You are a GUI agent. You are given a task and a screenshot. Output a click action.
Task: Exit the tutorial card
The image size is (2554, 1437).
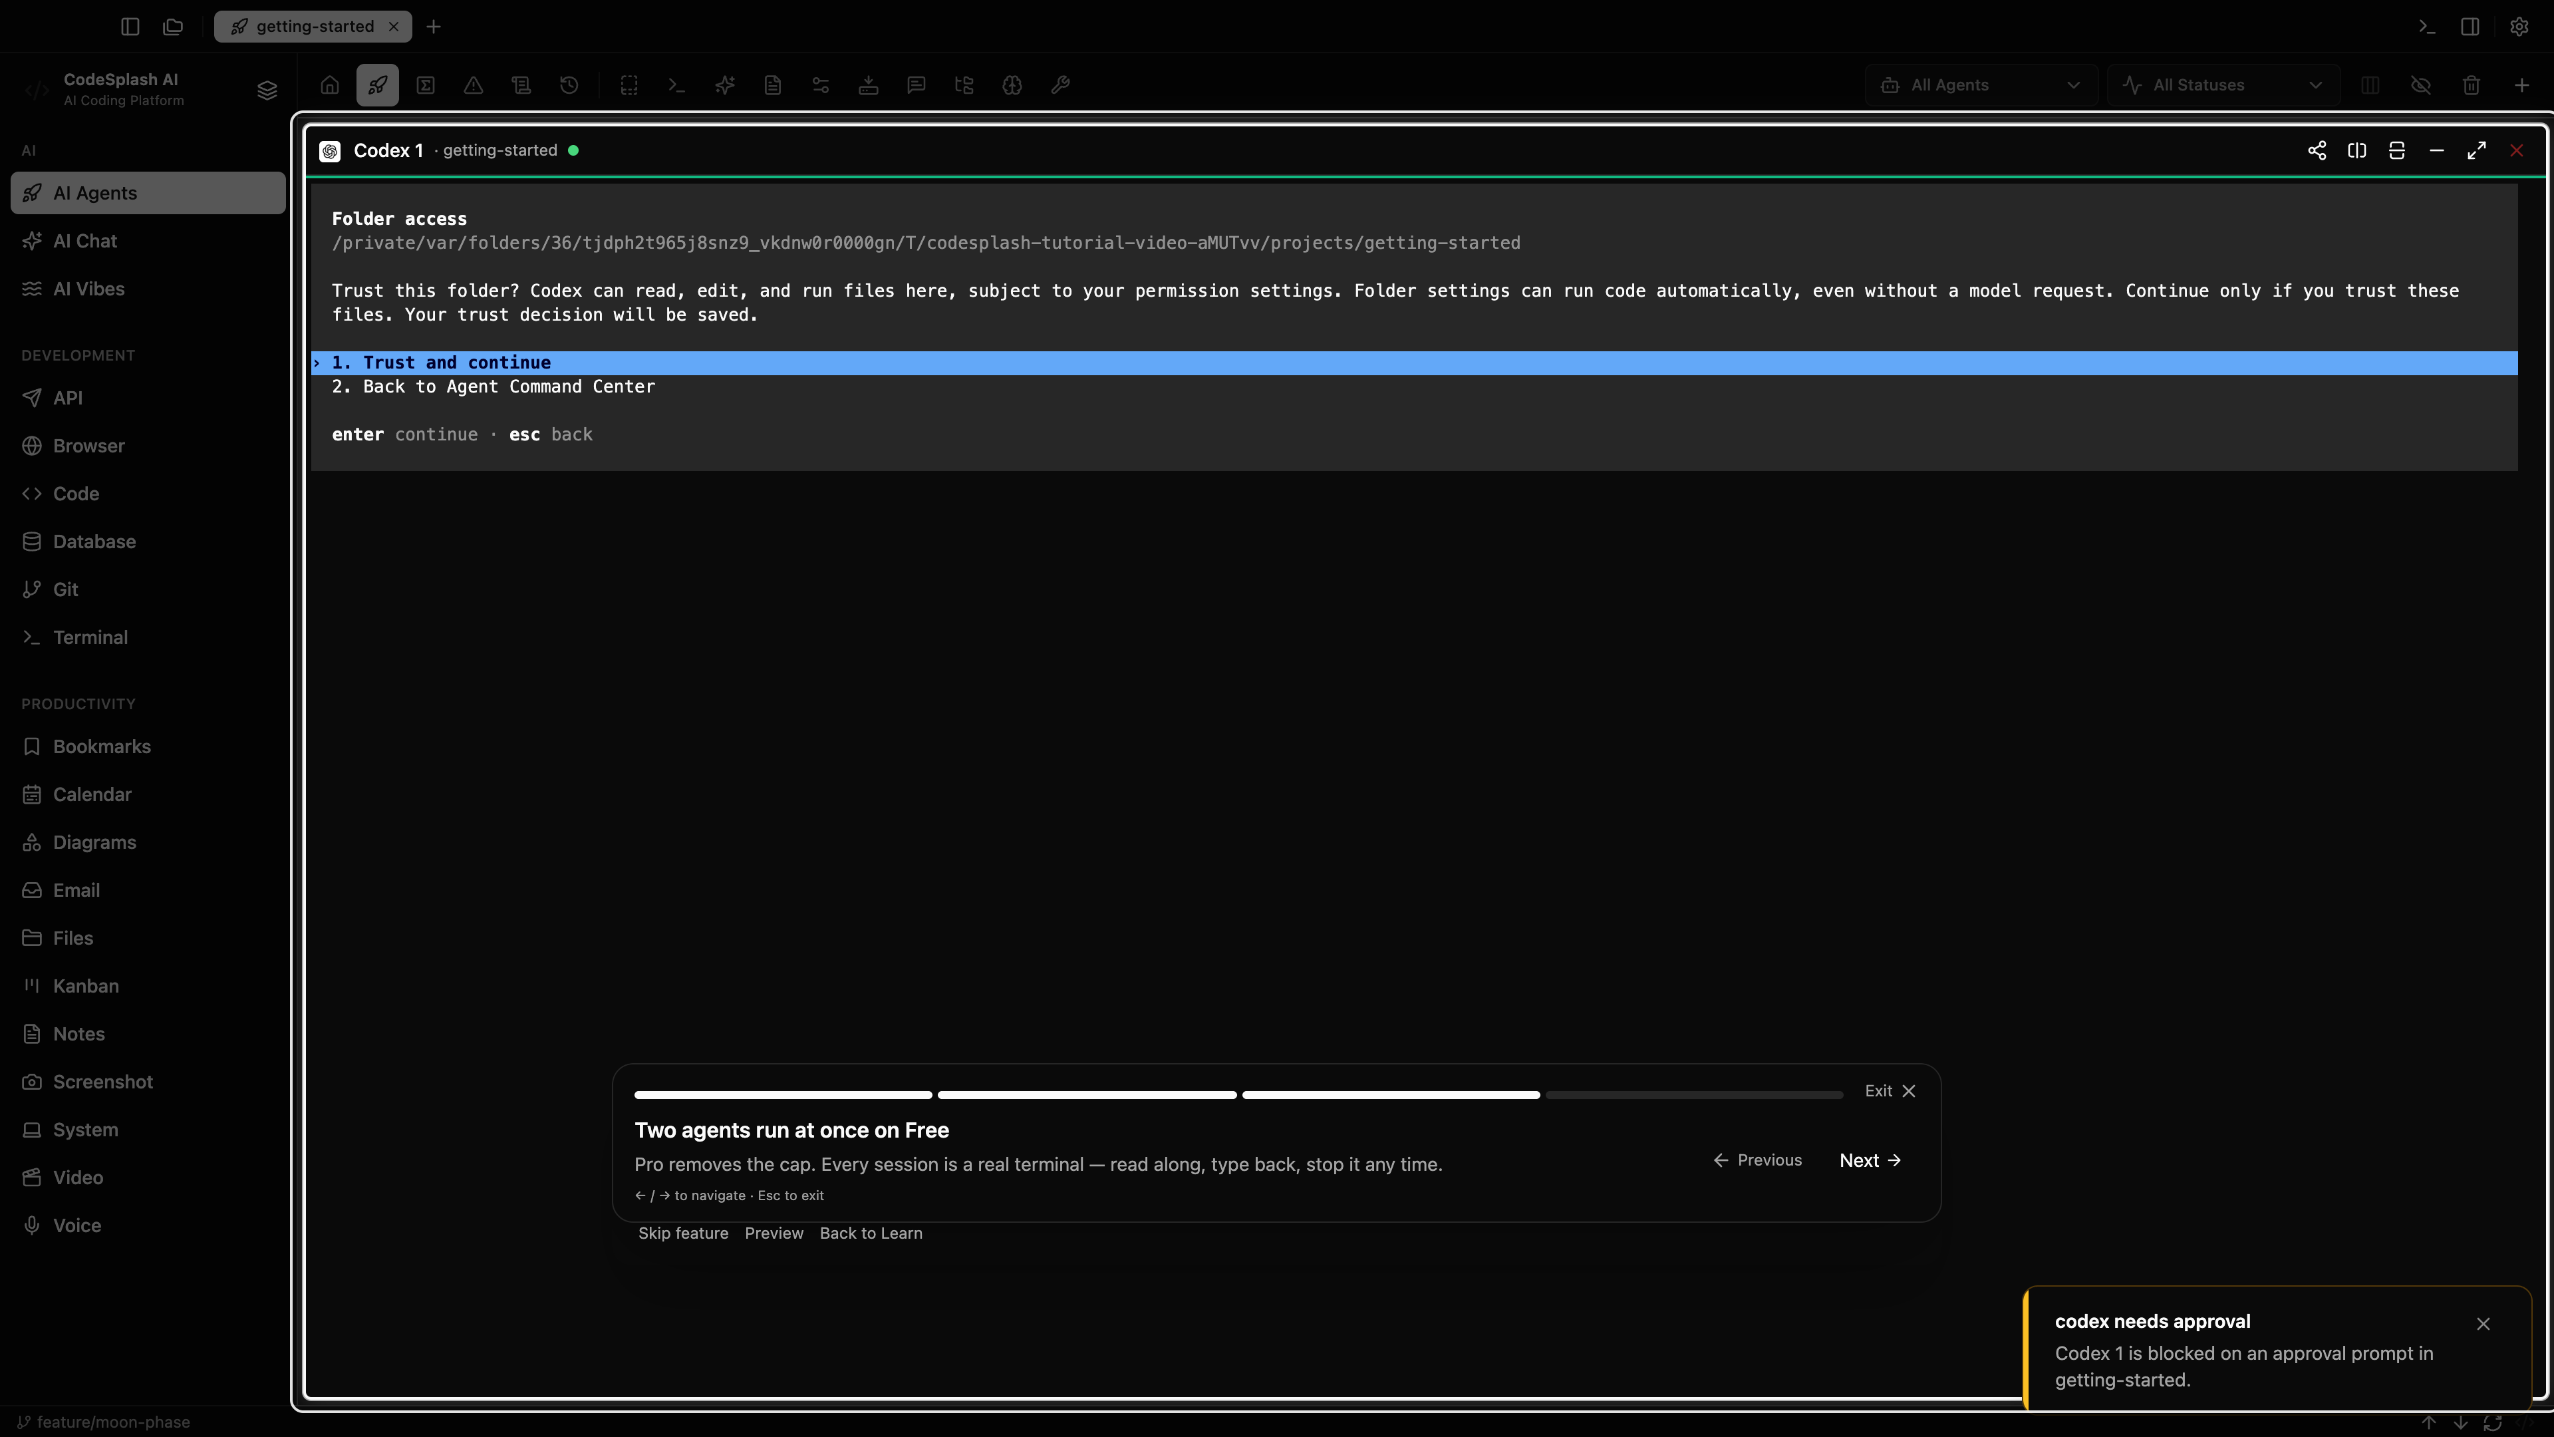(1891, 1091)
